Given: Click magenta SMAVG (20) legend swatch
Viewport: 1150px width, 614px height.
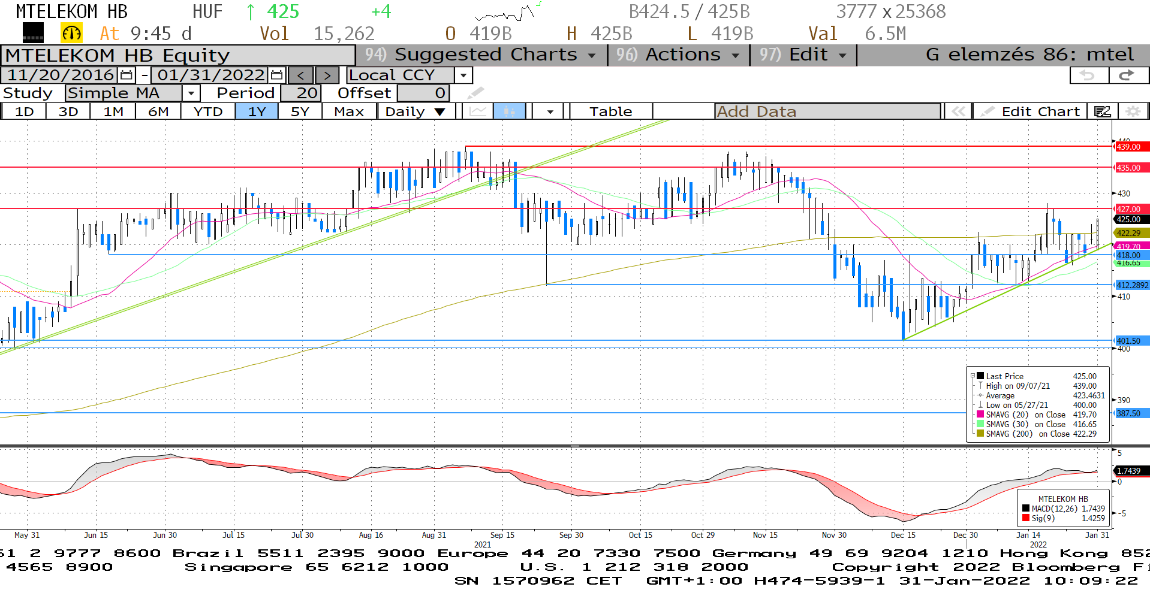Looking at the screenshot, I should [x=980, y=415].
